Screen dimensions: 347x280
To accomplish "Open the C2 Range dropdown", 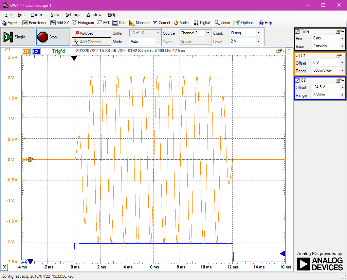I will tap(342, 95).
